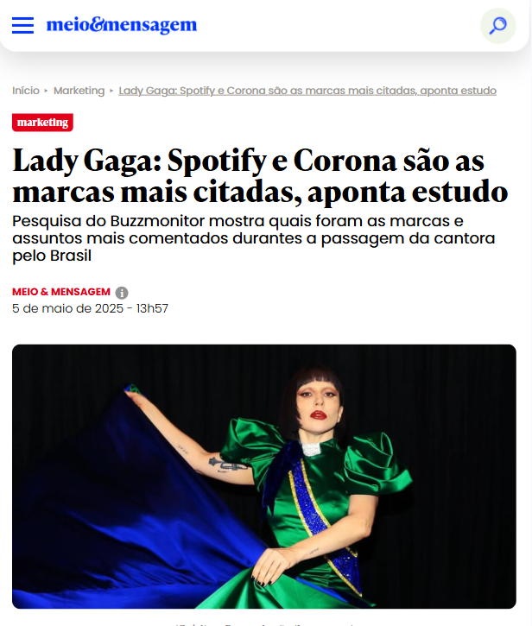Screen dimensions: 532x626
Task: Click the underlined article title breadcrumb
Action: pyautogui.click(x=307, y=91)
